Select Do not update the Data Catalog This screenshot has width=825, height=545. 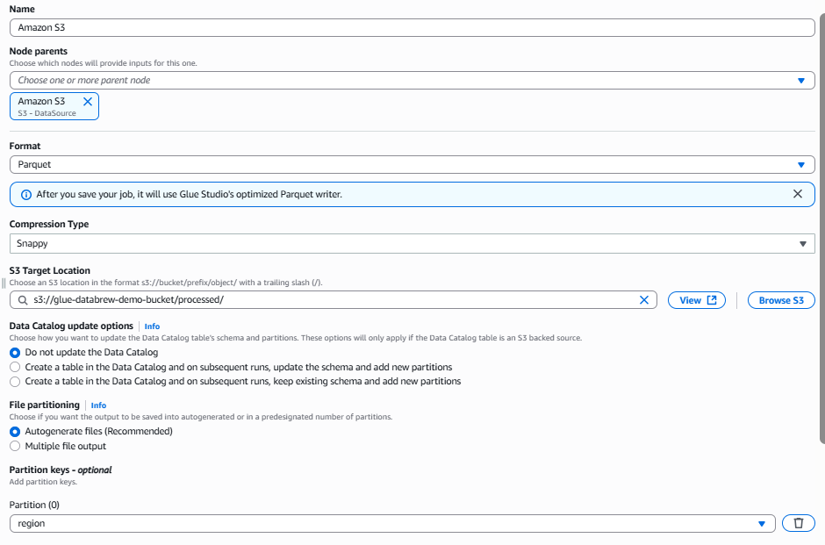[x=15, y=352]
